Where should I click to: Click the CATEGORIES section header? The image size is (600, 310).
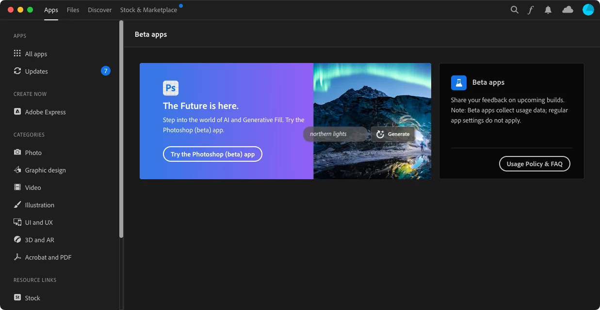29,135
